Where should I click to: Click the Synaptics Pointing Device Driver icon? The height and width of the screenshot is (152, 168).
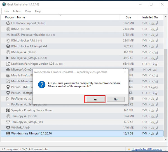[8, 110]
